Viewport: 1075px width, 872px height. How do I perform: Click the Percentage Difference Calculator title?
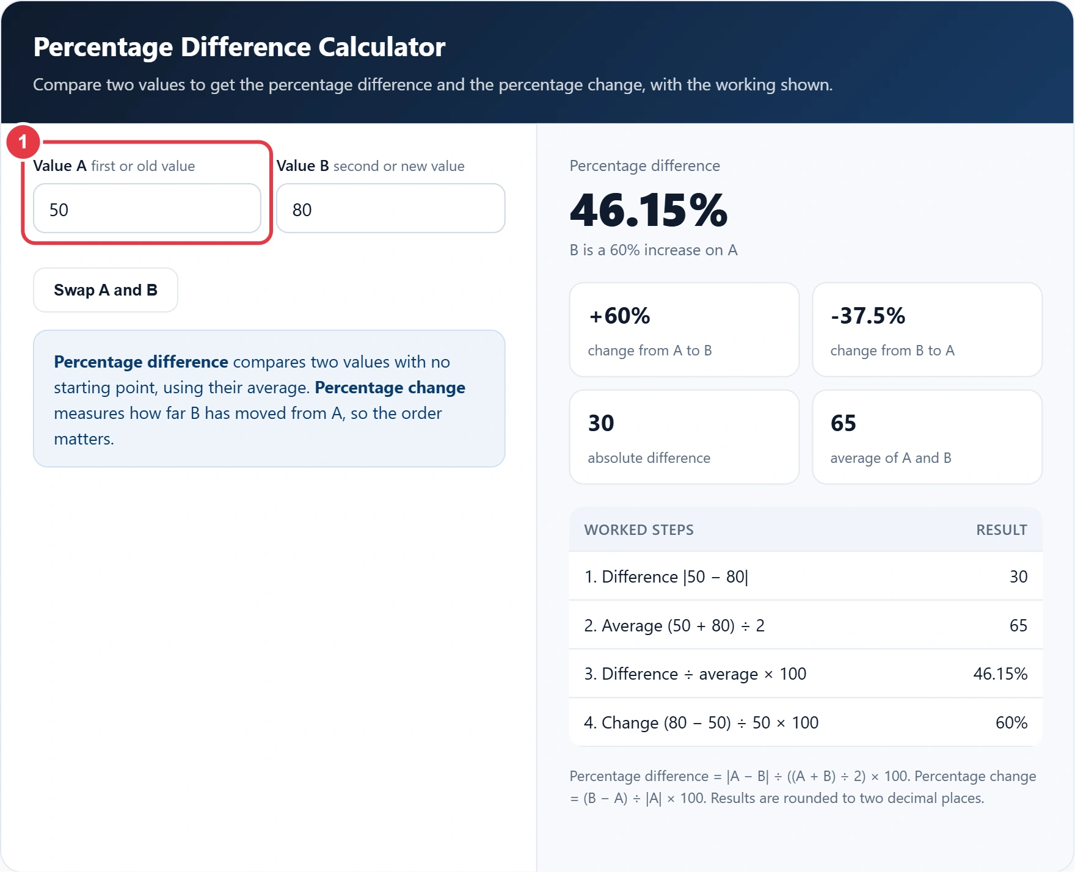click(239, 47)
